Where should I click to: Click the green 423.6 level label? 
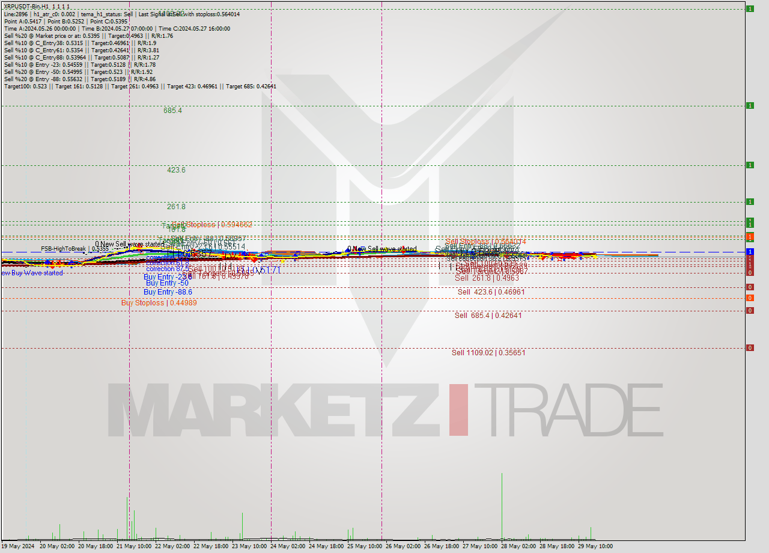176,170
